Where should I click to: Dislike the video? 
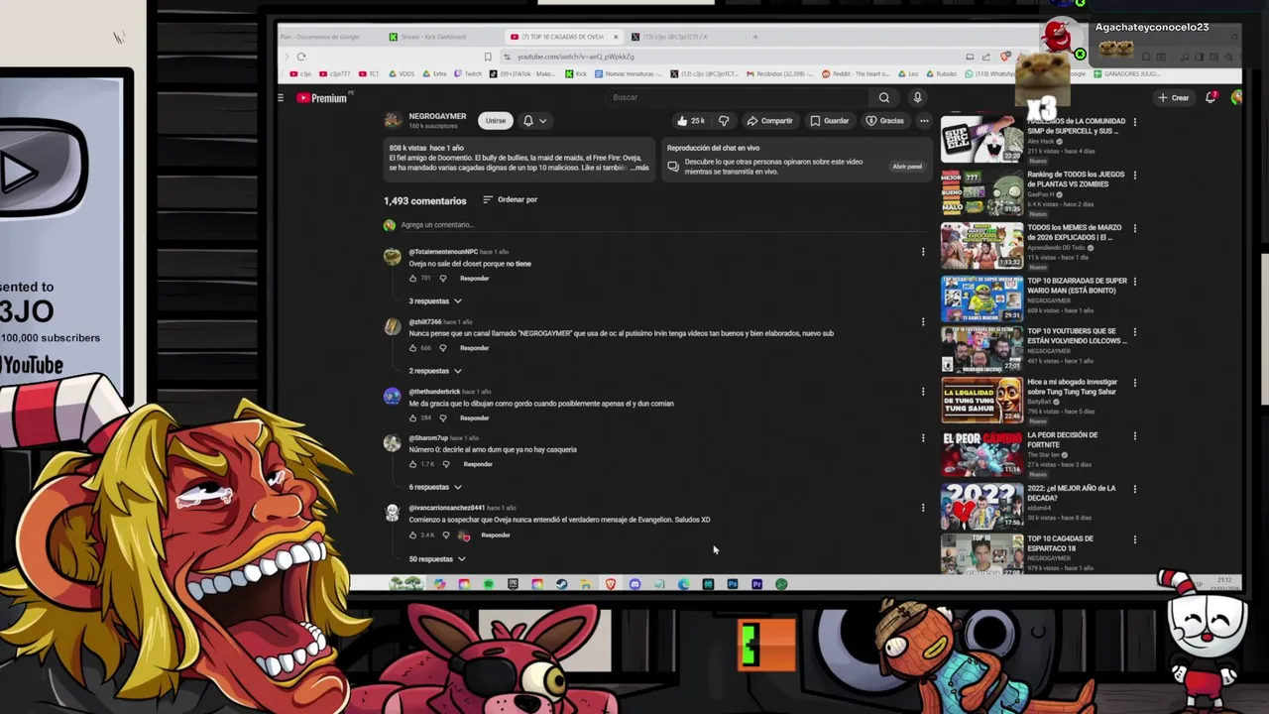(x=724, y=121)
